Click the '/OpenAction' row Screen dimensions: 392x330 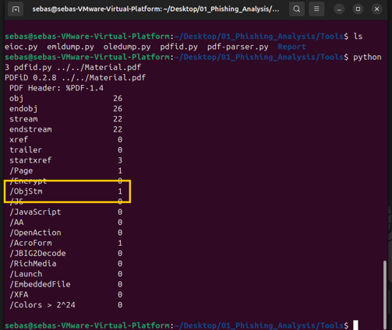pyautogui.click(x=65, y=233)
